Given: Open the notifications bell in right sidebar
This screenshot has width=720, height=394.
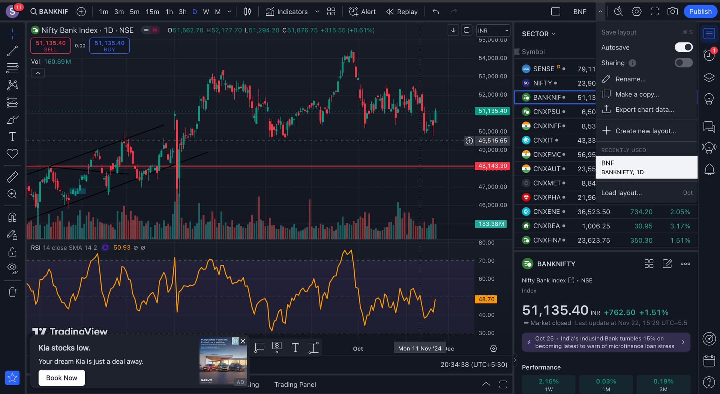Looking at the screenshot, I should point(709,169).
